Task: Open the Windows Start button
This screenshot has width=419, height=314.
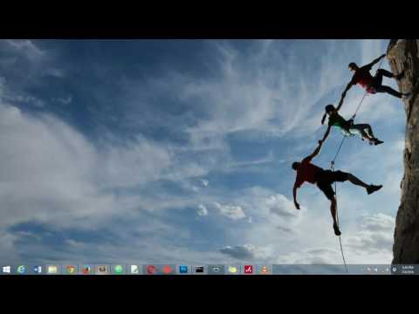Action: point(6,270)
